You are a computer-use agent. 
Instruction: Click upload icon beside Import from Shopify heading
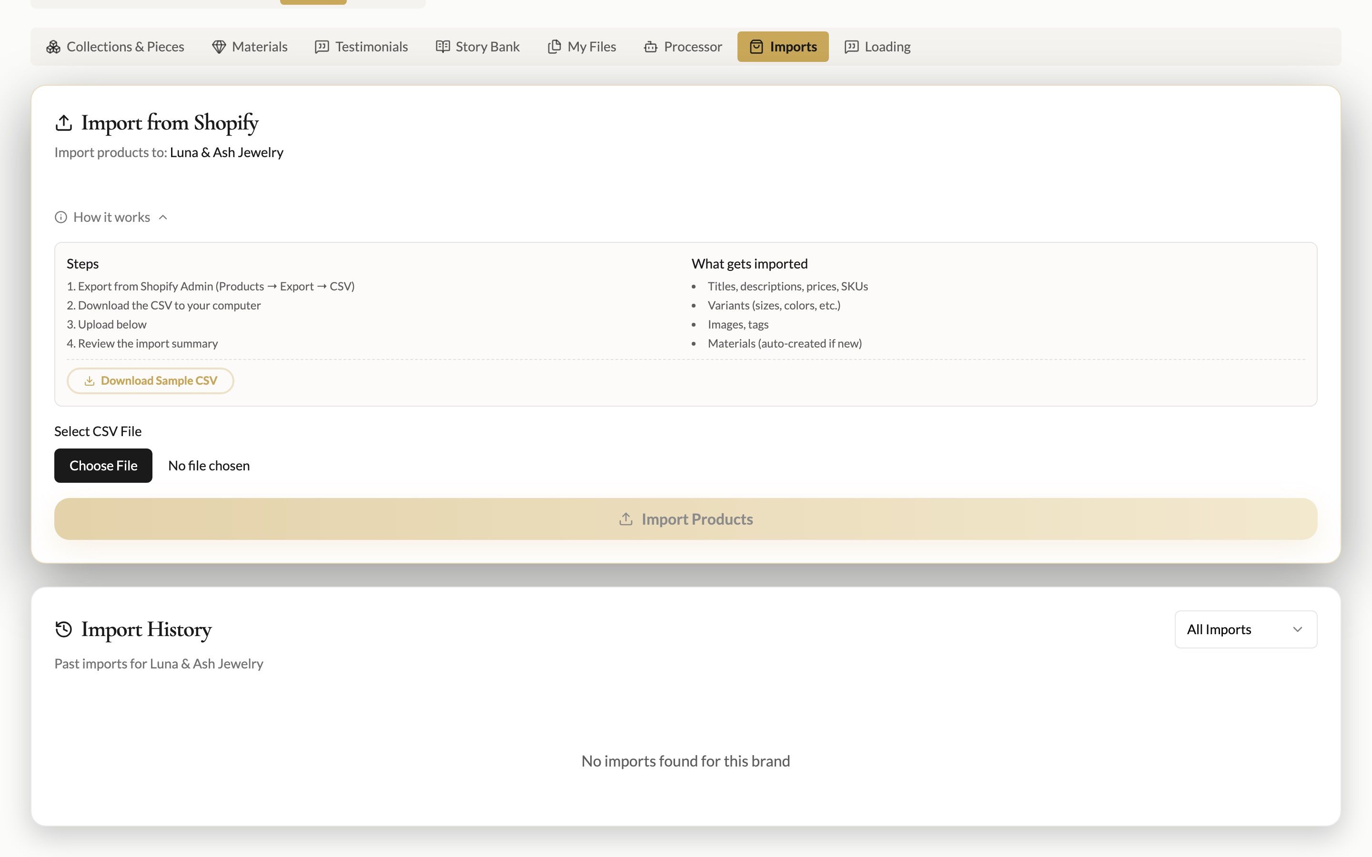pos(63,122)
